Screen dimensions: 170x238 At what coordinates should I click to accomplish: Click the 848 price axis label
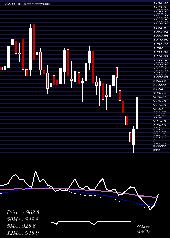click(x=156, y=149)
